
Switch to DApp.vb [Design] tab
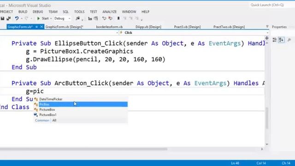(x=148, y=27)
